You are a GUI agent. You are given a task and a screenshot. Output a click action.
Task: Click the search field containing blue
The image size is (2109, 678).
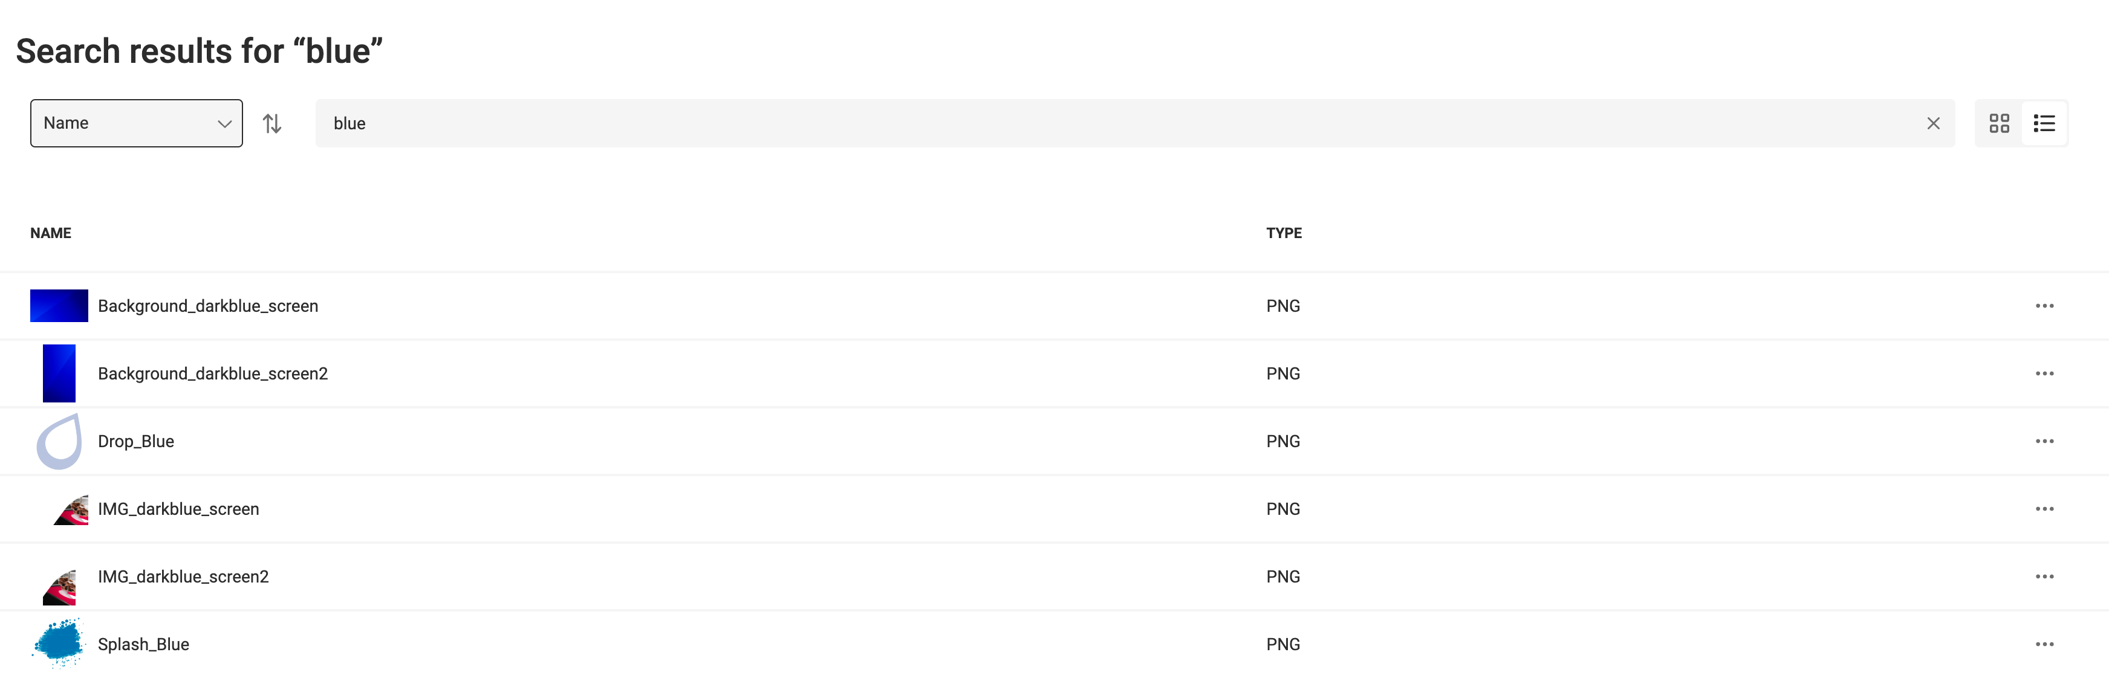(1135, 123)
